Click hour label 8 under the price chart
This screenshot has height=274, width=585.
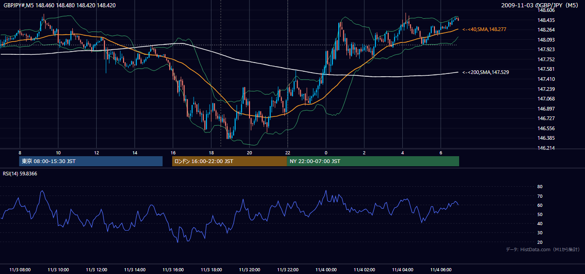(20, 153)
